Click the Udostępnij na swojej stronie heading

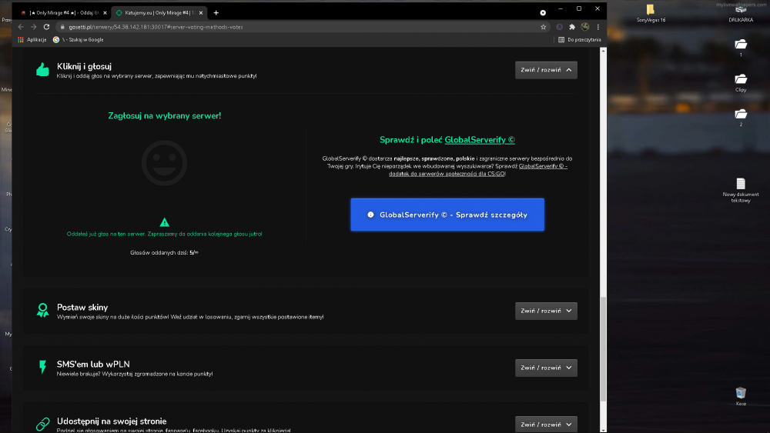point(112,421)
